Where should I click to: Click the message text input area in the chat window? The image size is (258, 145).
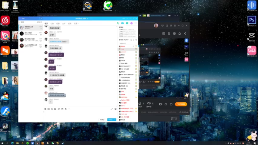[x=80, y=114]
